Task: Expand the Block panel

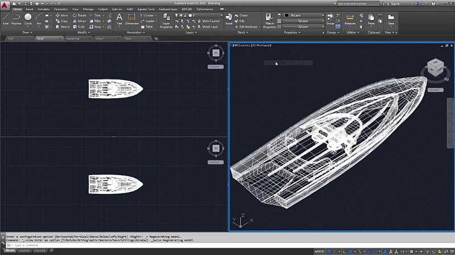Action: 243,32
